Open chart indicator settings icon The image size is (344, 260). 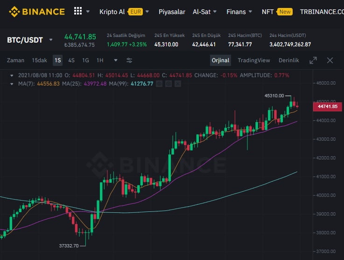click(x=129, y=60)
